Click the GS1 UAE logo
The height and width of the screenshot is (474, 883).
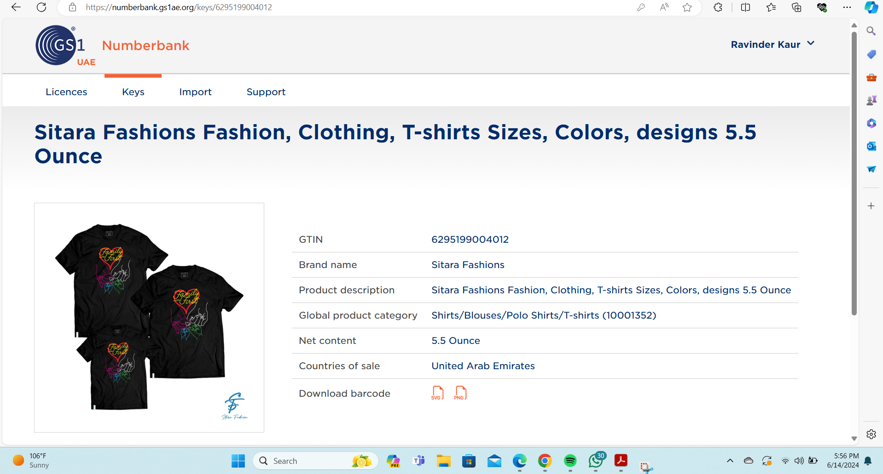click(66, 46)
